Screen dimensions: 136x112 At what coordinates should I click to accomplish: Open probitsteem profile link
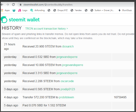pos(67,97)
